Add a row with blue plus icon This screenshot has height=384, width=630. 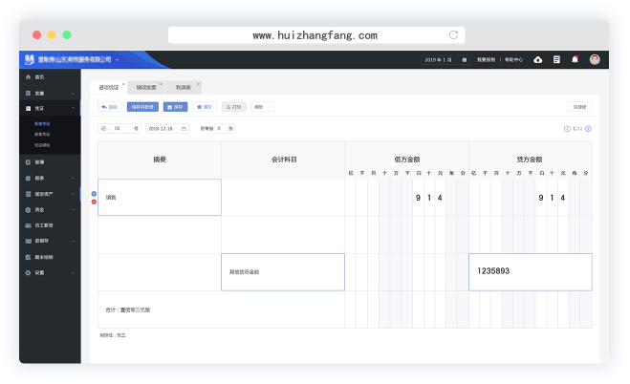pyautogui.click(x=94, y=194)
